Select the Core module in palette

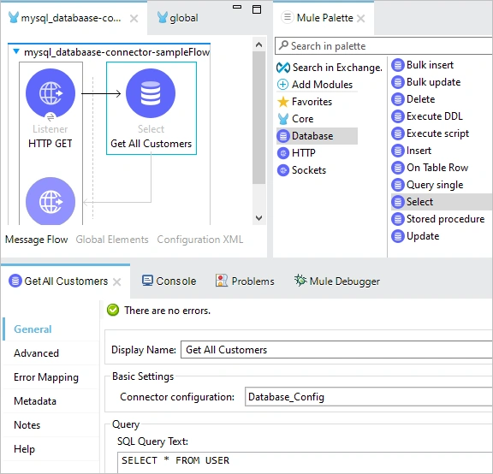295,118
